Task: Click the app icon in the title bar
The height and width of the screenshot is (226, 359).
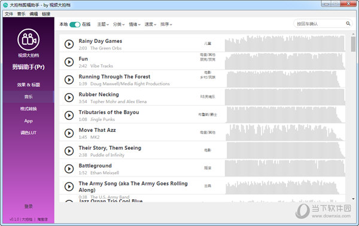Action: 5,5
